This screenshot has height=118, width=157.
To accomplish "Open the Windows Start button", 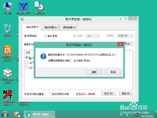I will coord(5,115).
